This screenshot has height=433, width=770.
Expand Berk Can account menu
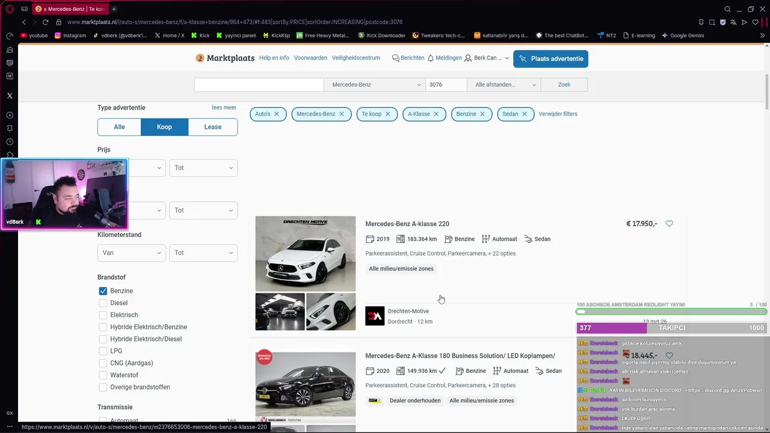coord(487,58)
